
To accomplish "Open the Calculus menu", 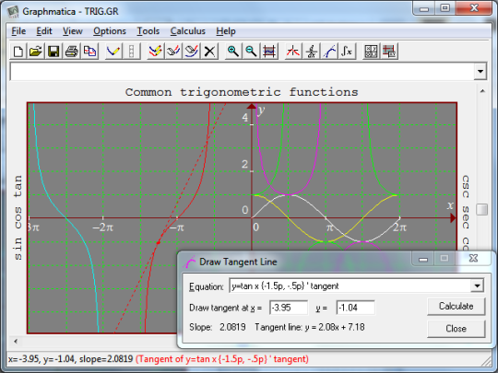I will point(188,31).
